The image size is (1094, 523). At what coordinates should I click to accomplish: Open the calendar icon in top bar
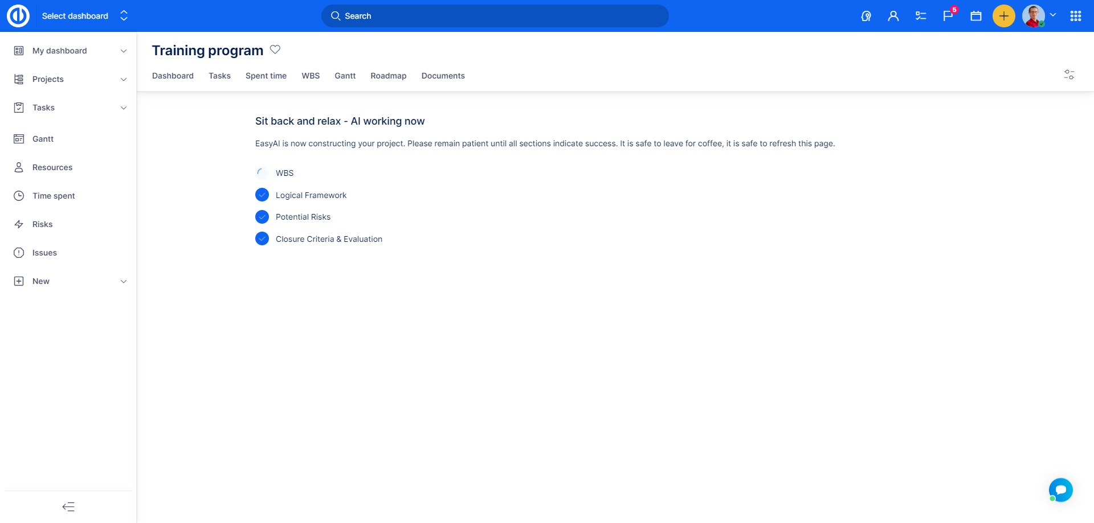point(976,16)
